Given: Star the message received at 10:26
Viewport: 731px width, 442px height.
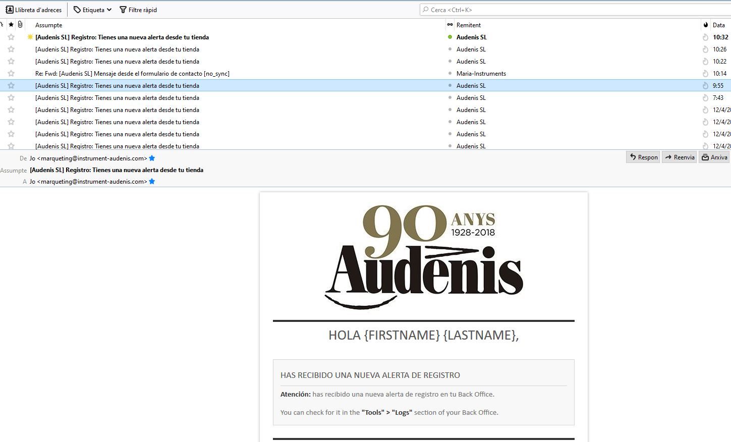Looking at the screenshot, I should [11, 49].
